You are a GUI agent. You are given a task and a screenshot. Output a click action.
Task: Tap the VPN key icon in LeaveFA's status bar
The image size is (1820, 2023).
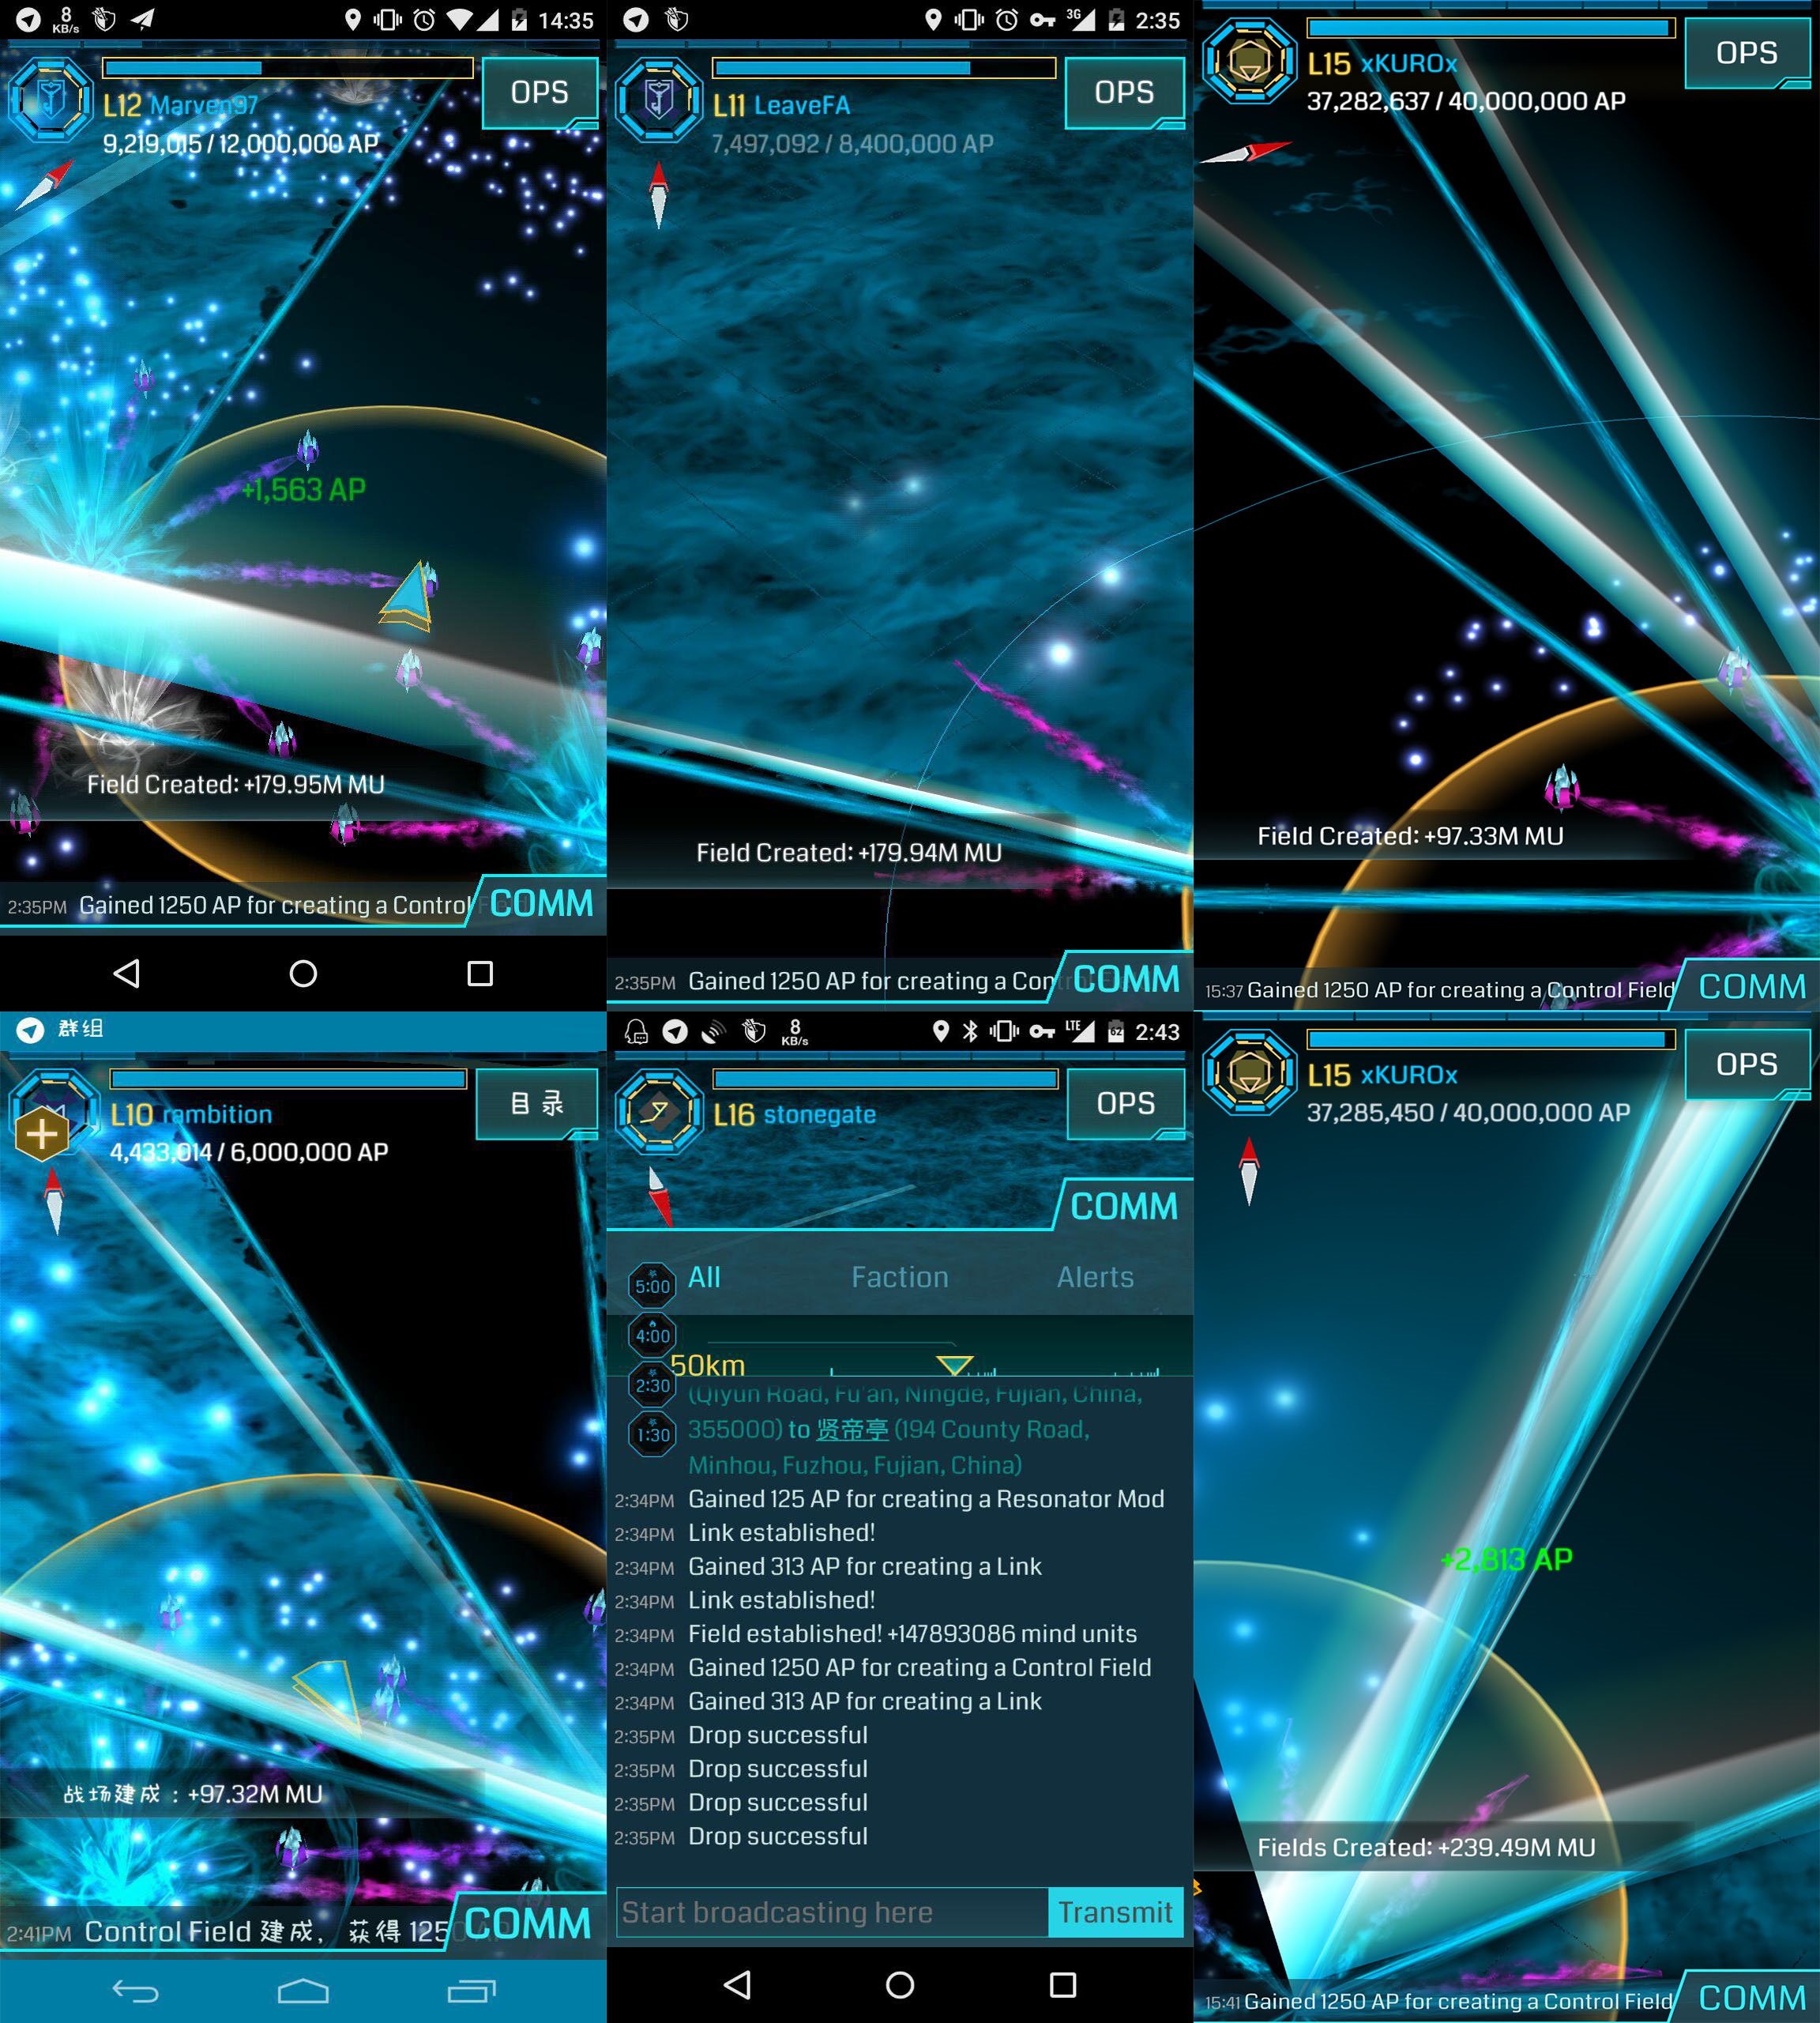[x=1042, y=19]
